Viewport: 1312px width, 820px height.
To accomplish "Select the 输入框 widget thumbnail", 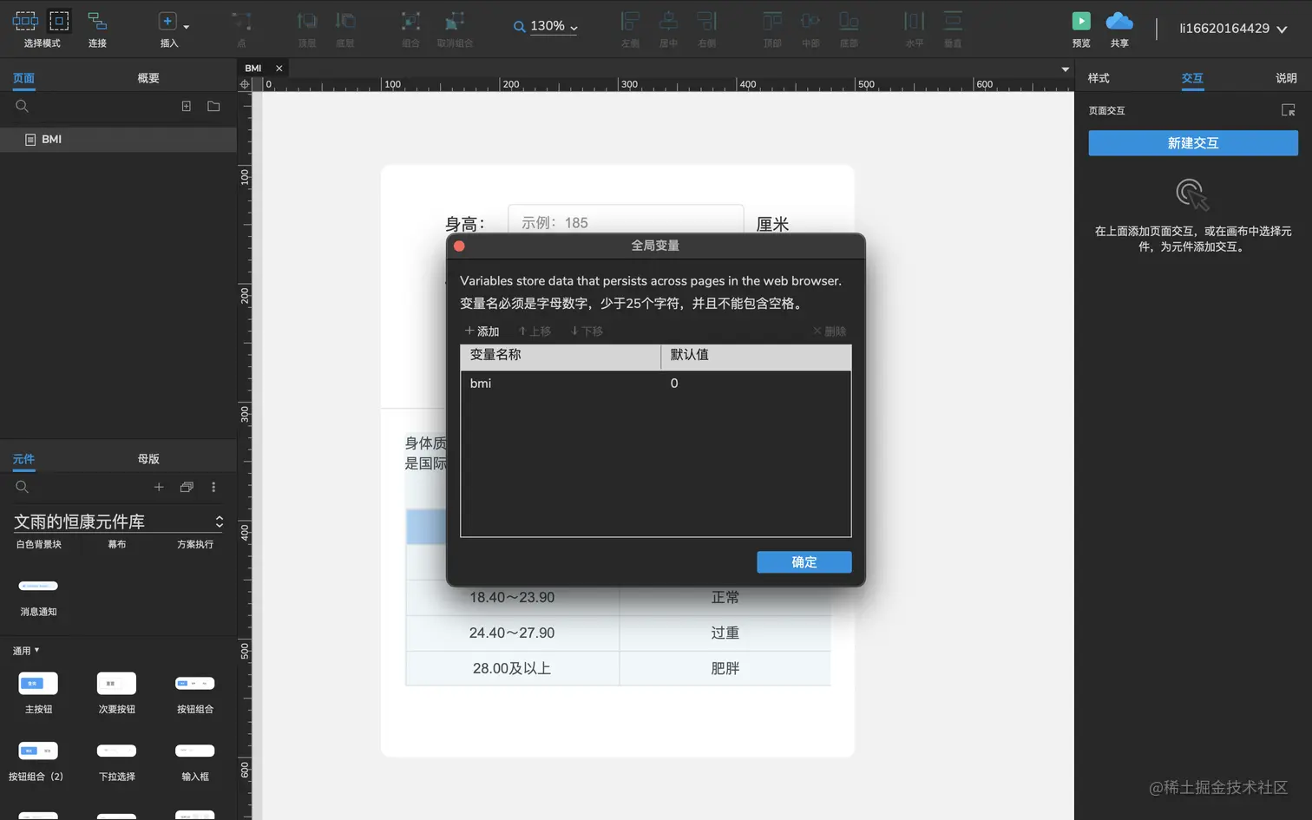I will tap(194, 751).
